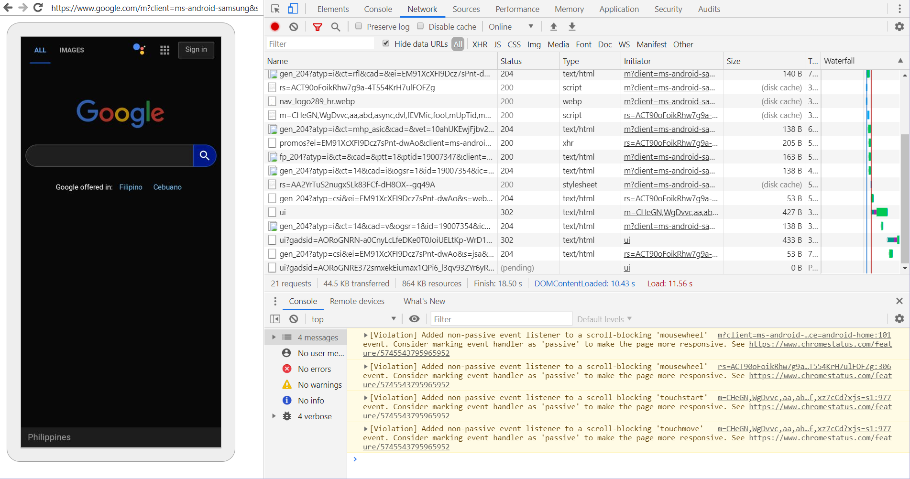Open android-home:101 source link
Image resolution: width=910 pixels, height=479 pixels.
pyautogui.click(x=804, y=335)
